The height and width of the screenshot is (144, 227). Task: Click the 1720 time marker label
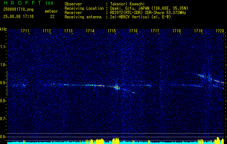220,31
